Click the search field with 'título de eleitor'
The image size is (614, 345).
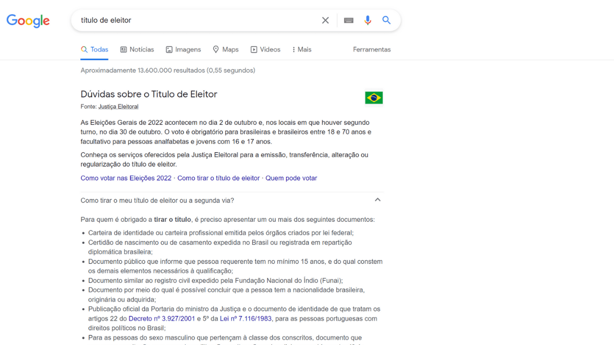(197, 20)
